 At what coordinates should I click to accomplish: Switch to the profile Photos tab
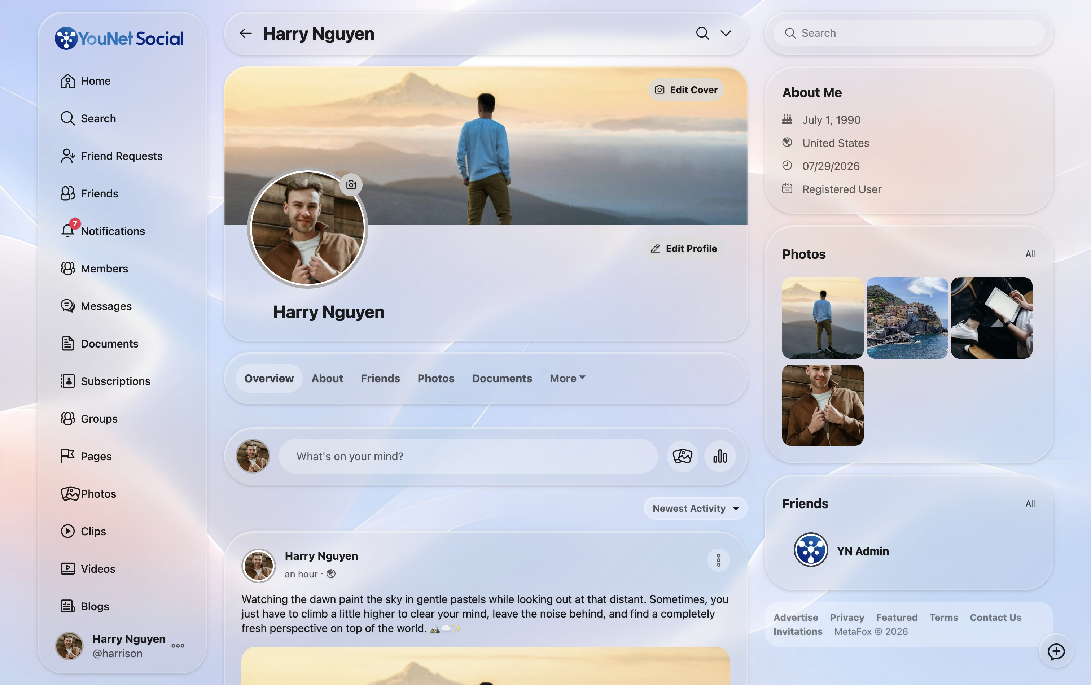436,378
